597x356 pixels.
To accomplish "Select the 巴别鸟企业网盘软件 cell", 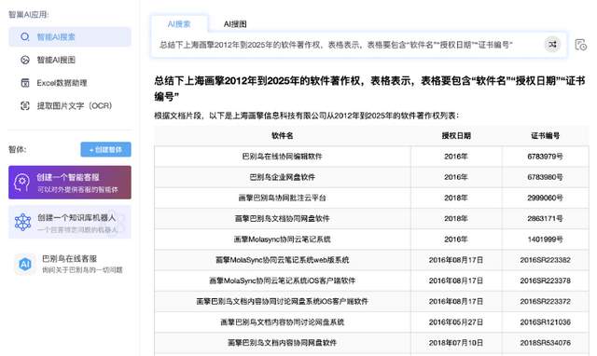I will point(282,177).
